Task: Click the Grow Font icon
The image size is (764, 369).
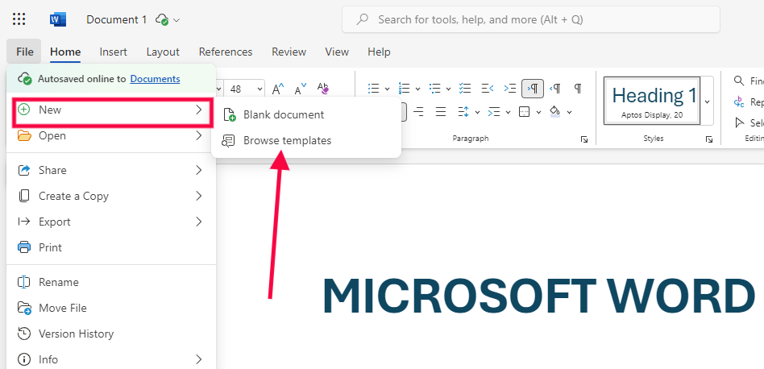Action: 278,89
